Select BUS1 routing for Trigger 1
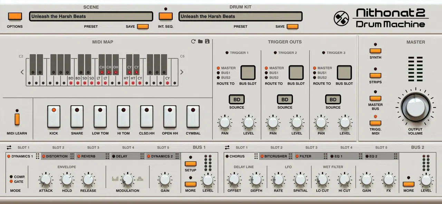This screenshot has height=204, width=442. tap(219, 73)
